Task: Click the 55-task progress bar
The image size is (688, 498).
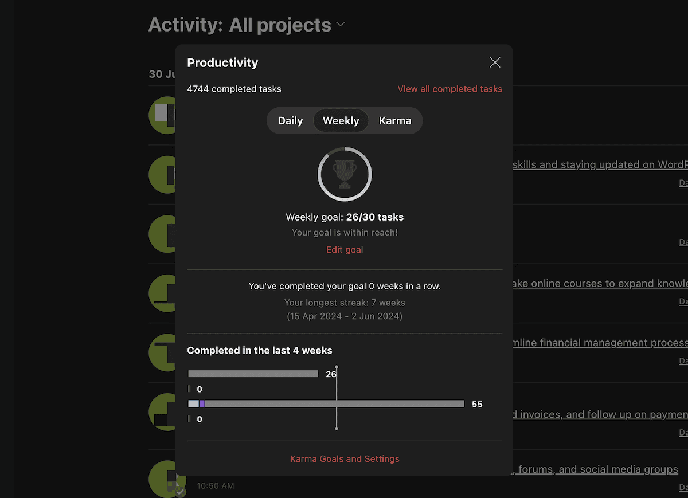Action: coord(326,403)
